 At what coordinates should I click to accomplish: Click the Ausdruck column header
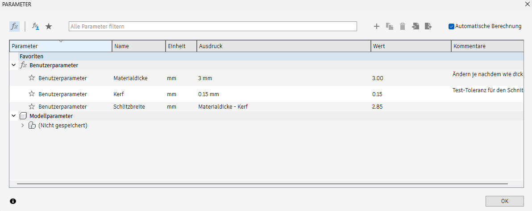[283, 46]
